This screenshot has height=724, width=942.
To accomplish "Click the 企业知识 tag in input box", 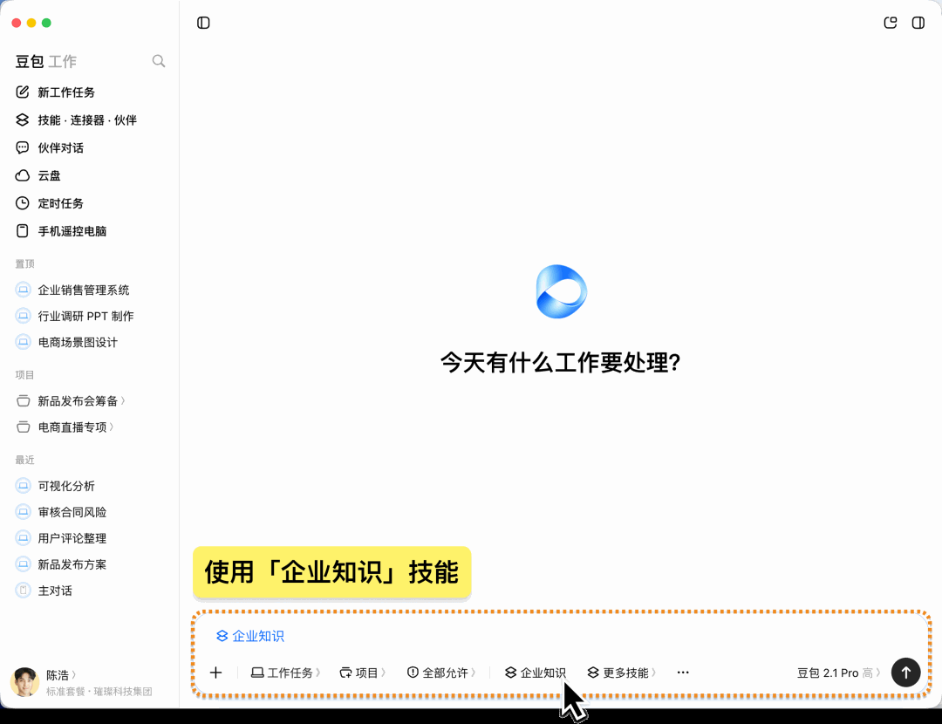I will point(250,636).
